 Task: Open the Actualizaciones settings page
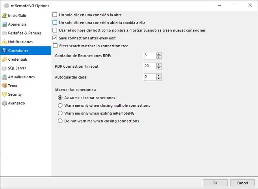26,77
